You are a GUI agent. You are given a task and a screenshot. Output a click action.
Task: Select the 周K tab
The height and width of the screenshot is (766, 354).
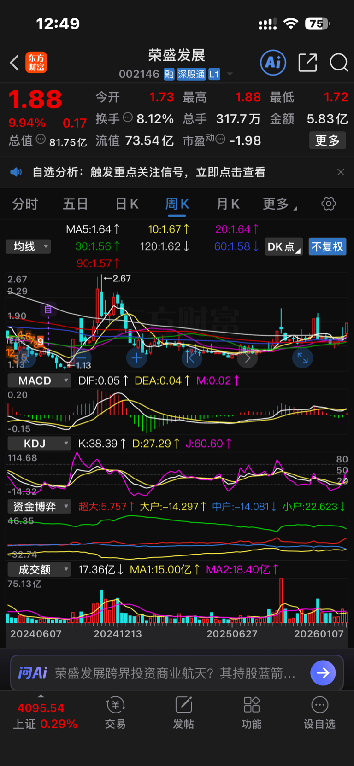click(x=177, y=204)
